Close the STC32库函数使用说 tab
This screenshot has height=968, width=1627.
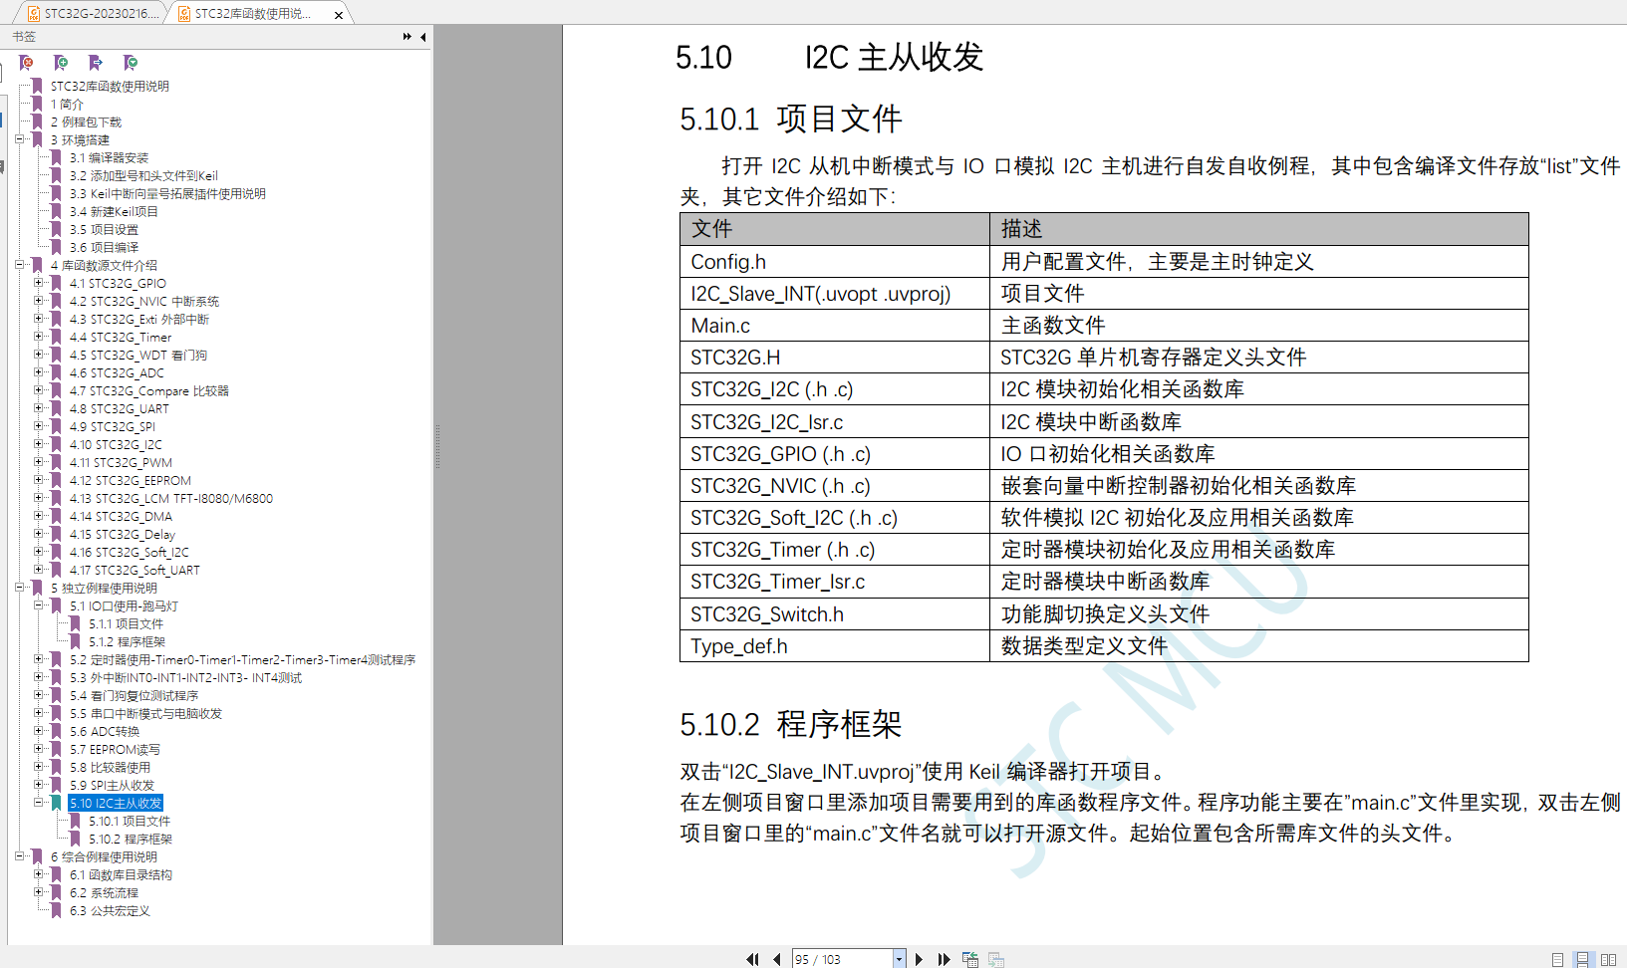339,15
